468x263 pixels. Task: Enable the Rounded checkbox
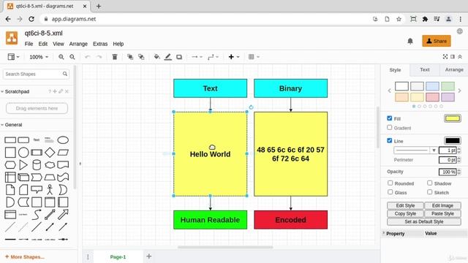390,183
